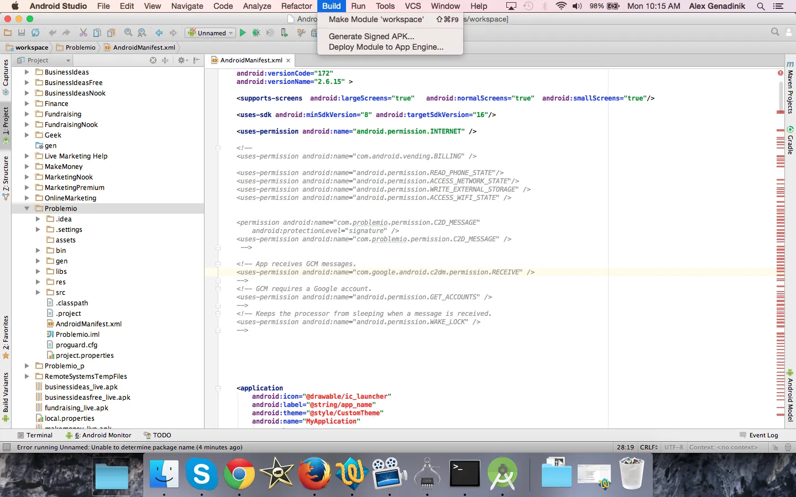This screenshot has width=796, height=497.
Task: Cut selection using the scissors icon
Action: click(83, 33)
